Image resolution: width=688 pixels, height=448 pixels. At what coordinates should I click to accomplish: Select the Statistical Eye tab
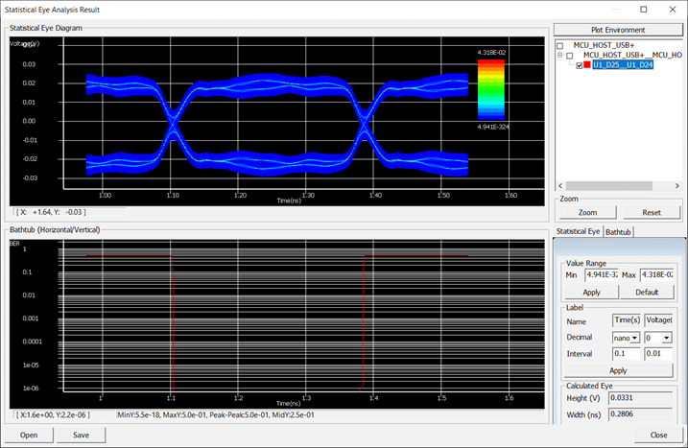coord(578,232)
